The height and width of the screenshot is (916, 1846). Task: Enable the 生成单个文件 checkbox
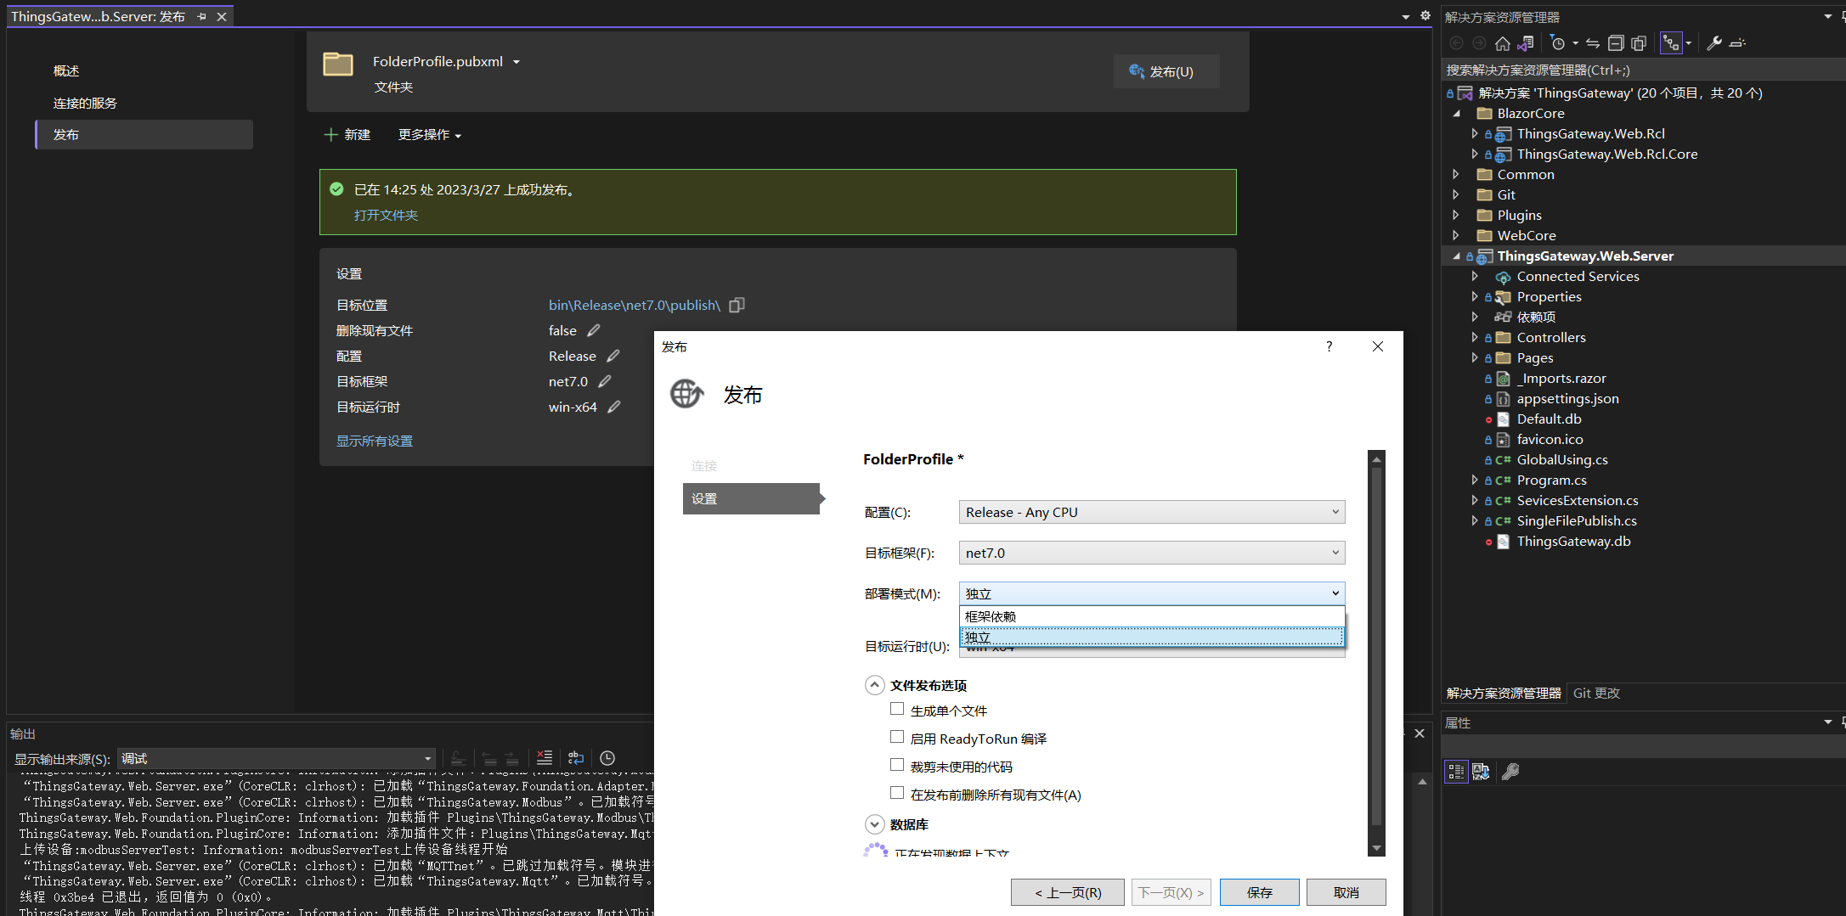(x=897, y=709)
